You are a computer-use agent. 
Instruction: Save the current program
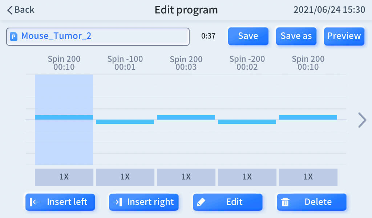(248, 36)
